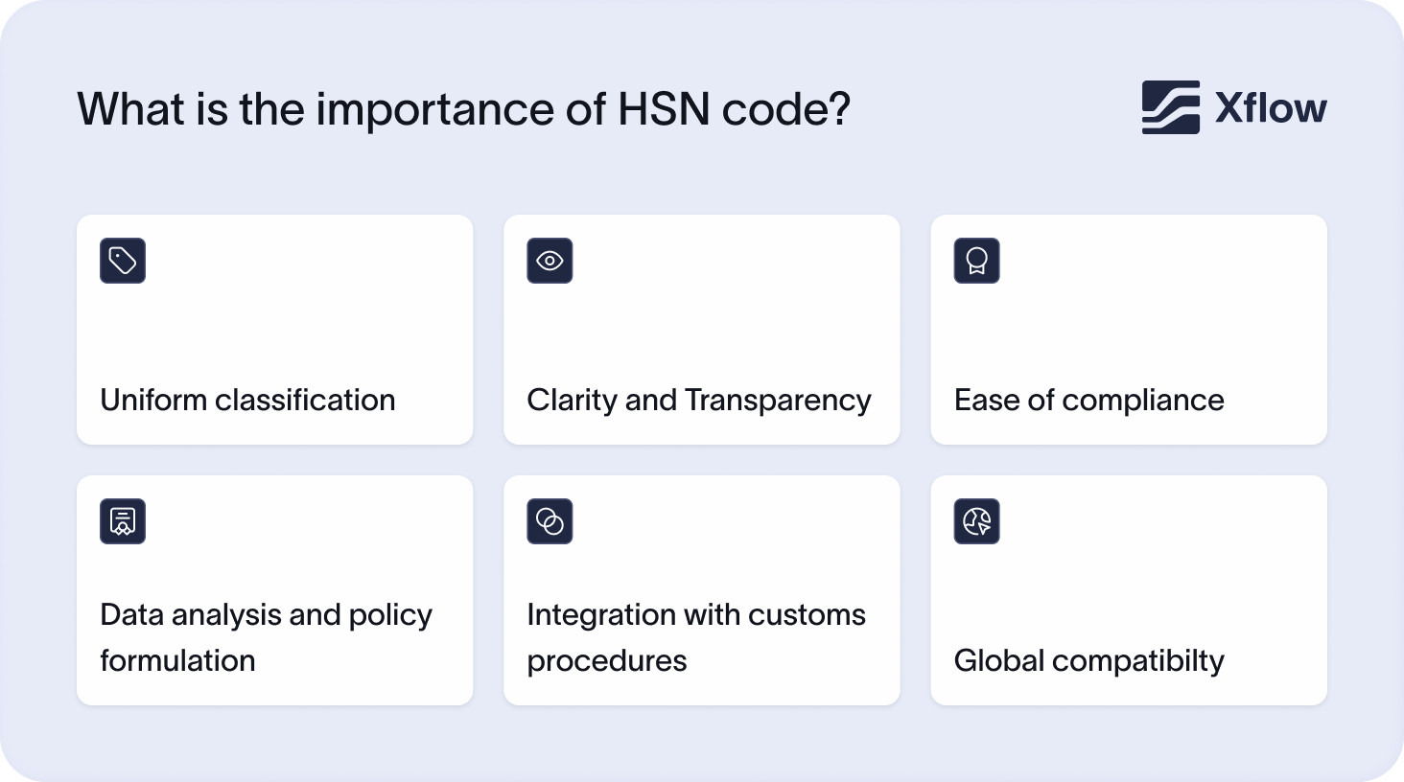Select the Uniform classification label
Image resolution: width=1404 pixels, height=782 pixels.
247,400
